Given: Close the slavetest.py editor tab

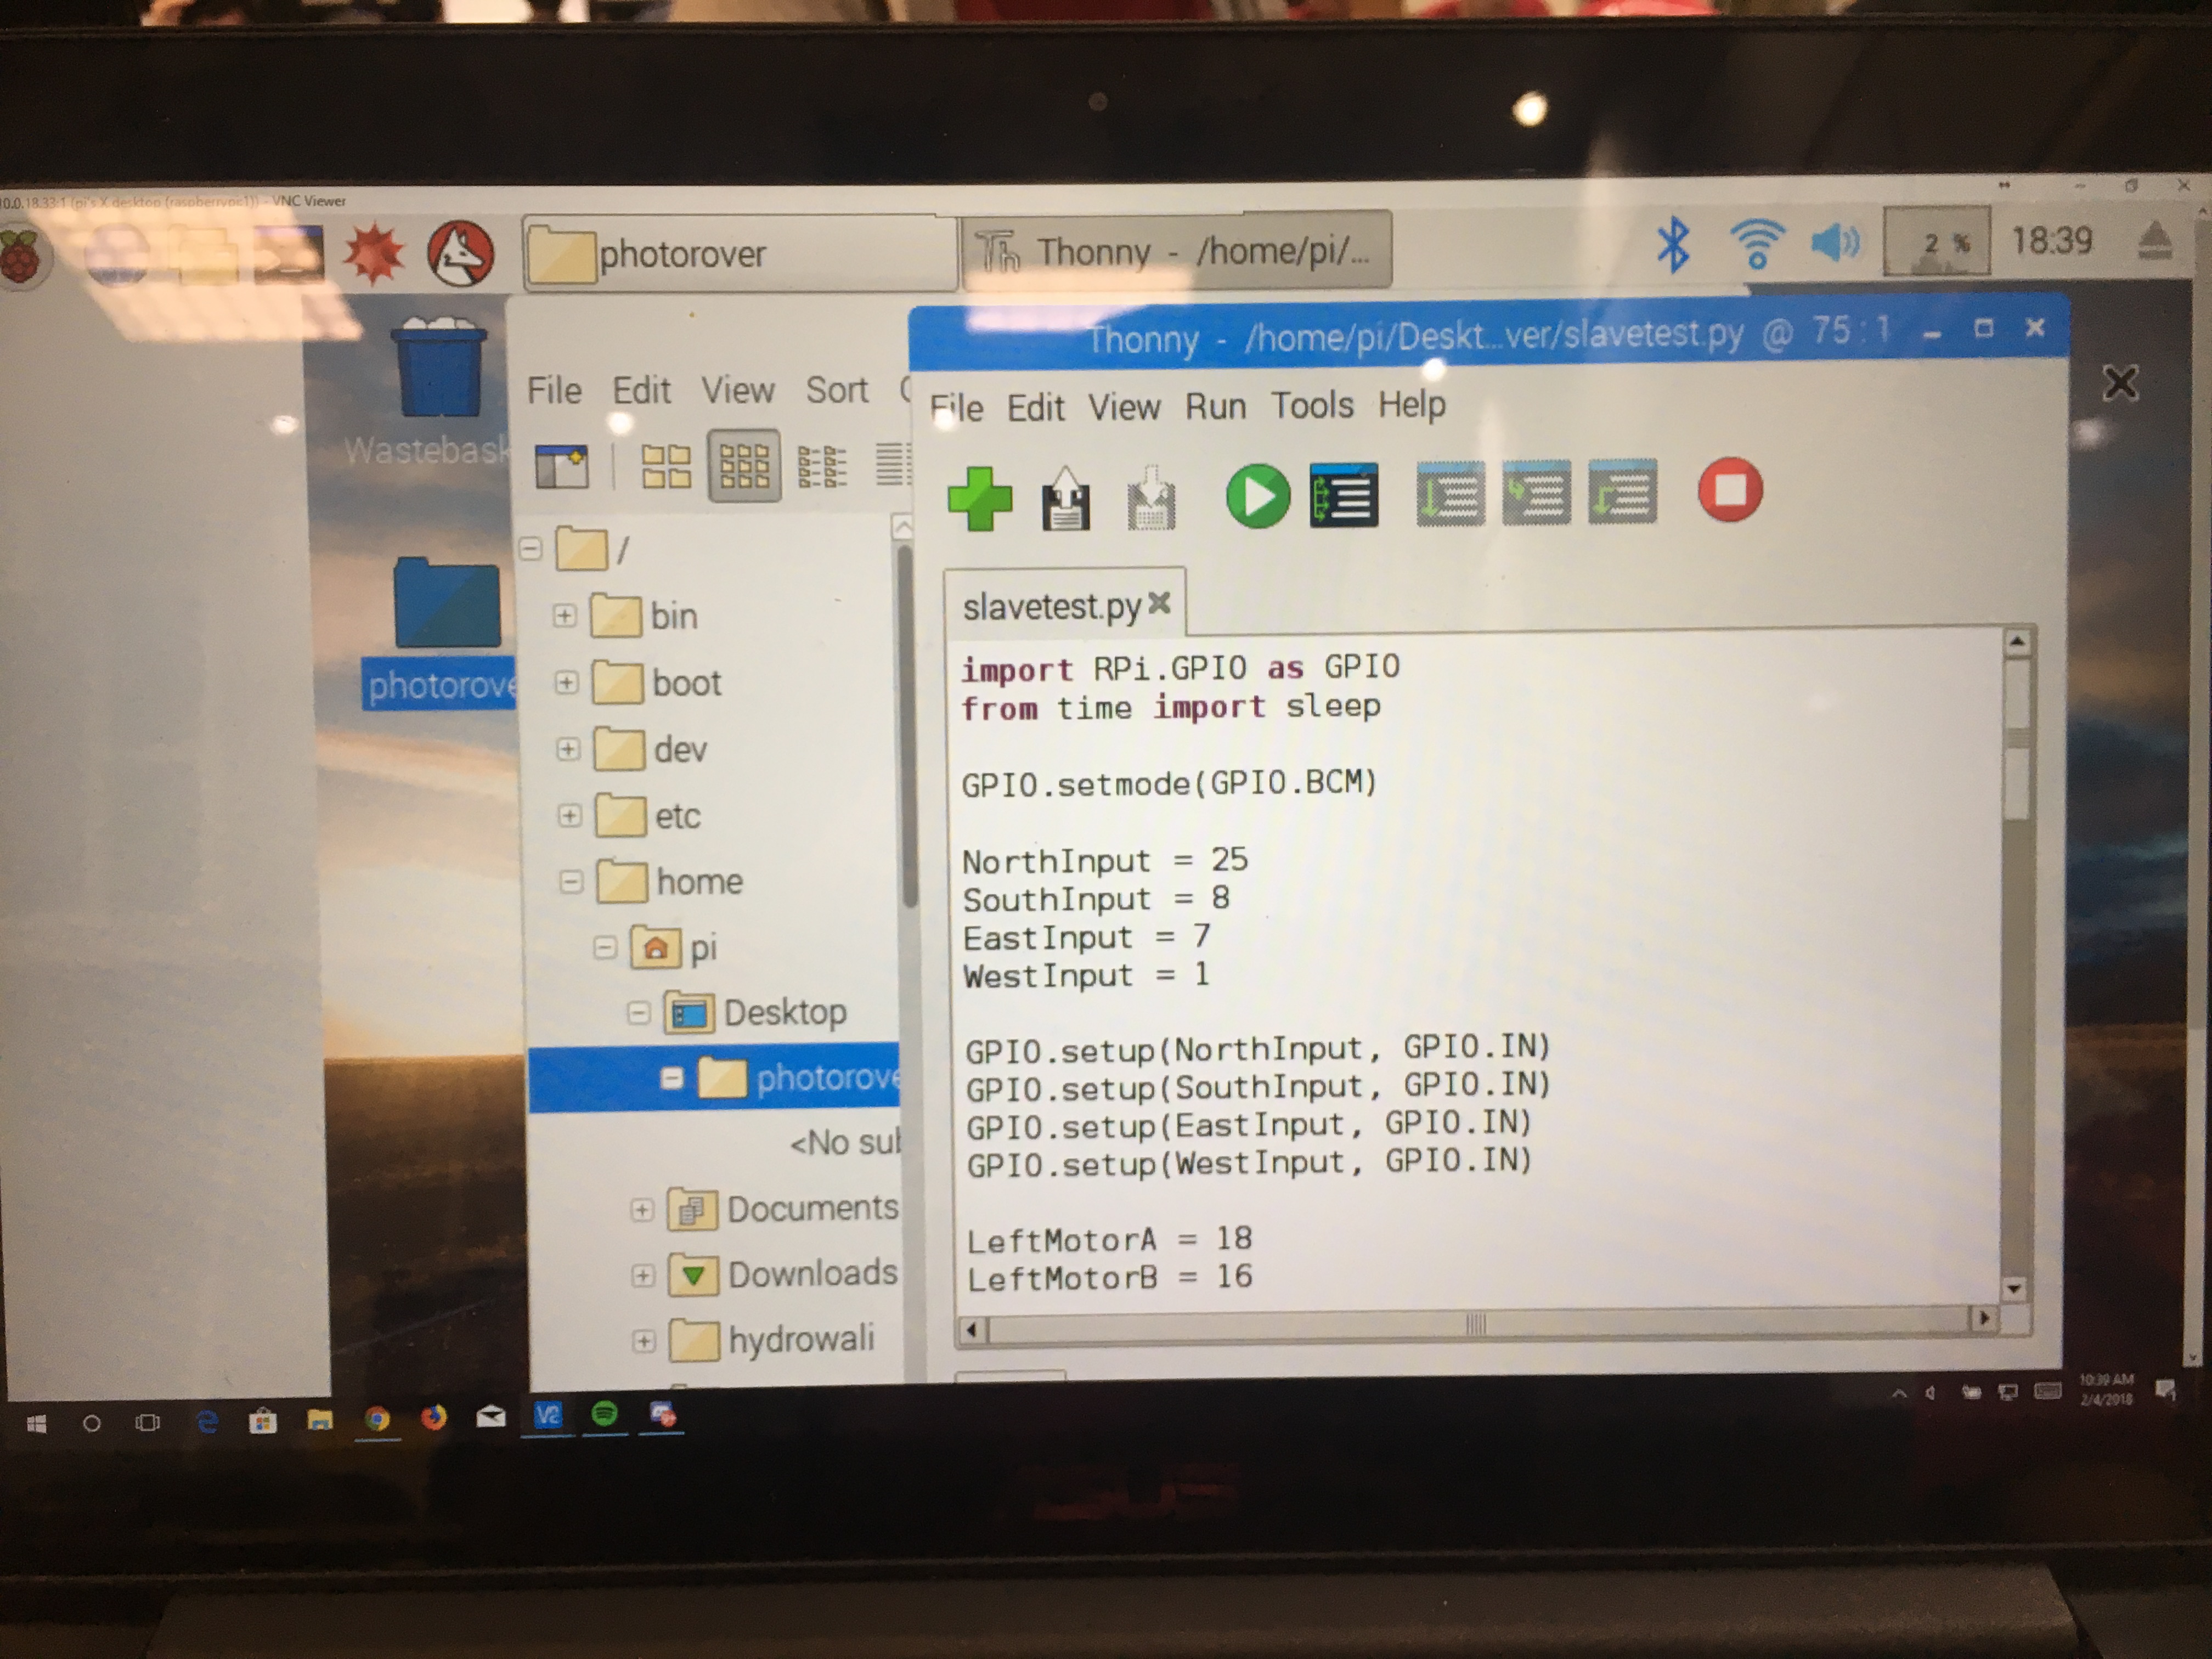Looking at the screenshot, I should [1159, 603].
